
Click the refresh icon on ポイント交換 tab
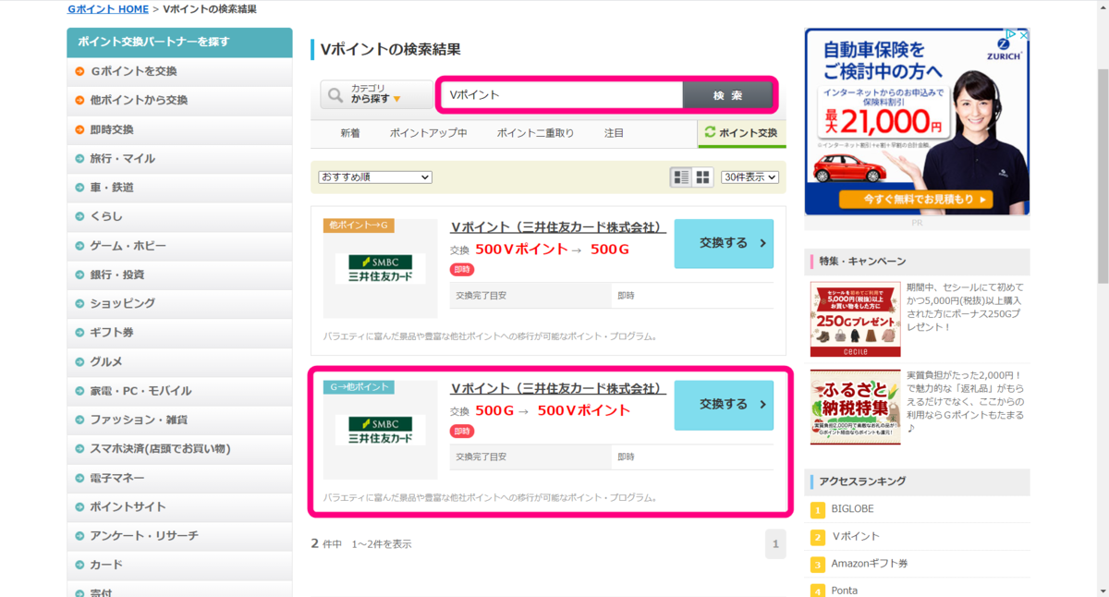[x=710, y=132]
